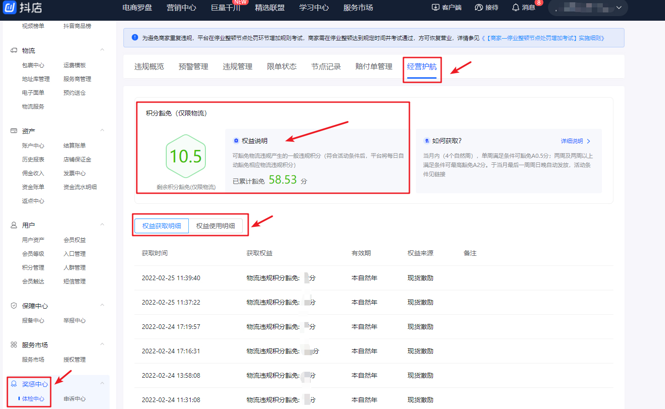This screenshot has width=665, height=409.
Task: Click the 2022-02-25 11:39:40 row timestamp
Action: coord(171,278)
